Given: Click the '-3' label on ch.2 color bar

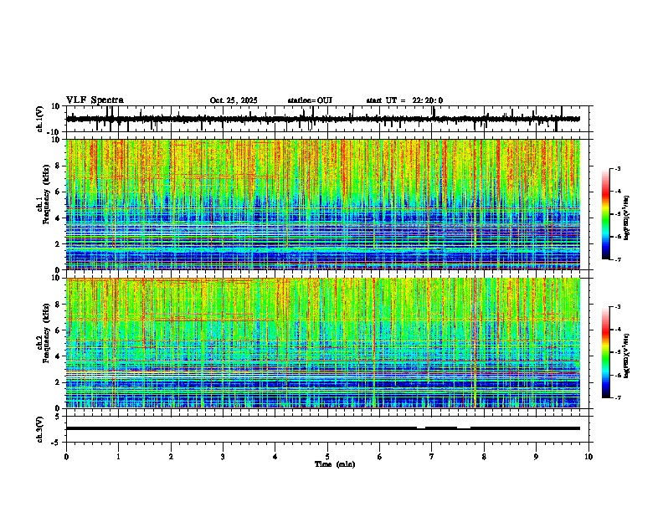Looking at the screenshot, I should 618,307.
